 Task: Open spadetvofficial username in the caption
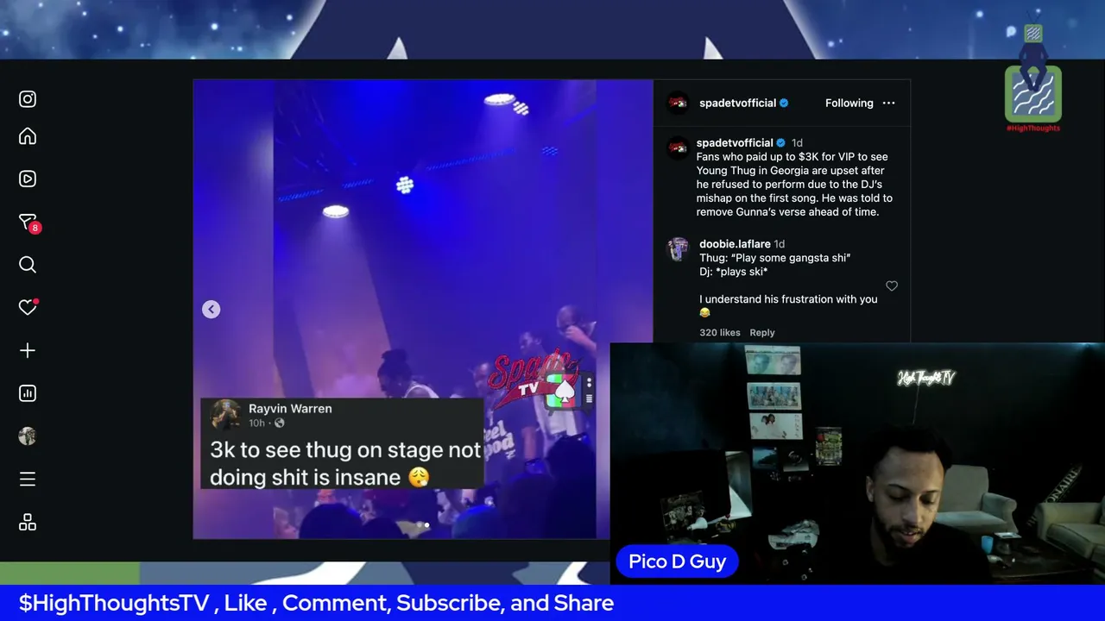[x=735, y=143]
